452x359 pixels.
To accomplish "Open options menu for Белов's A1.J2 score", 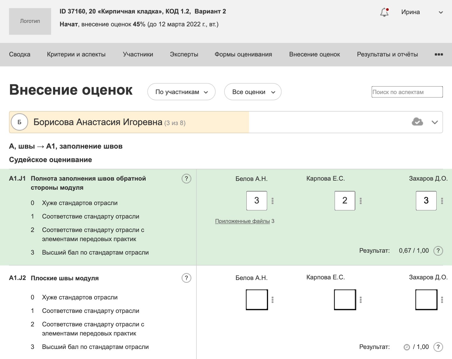I will (x=272, y=300).
